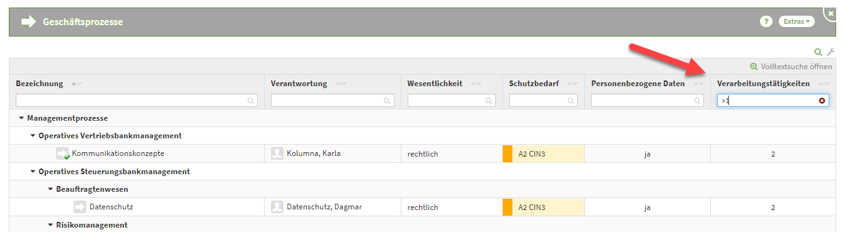Collapse the Beauftragtenwesen node
The height and width of the screenshot is (232, 845).
pyautogui.click(x=50, y=189)
